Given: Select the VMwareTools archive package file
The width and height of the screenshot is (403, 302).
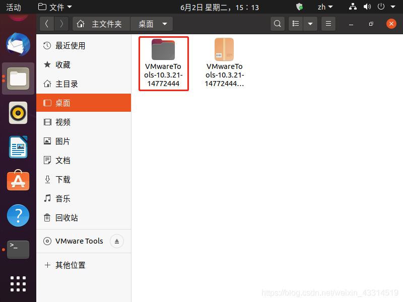Looking at the screenshot, I should (224, 50).
